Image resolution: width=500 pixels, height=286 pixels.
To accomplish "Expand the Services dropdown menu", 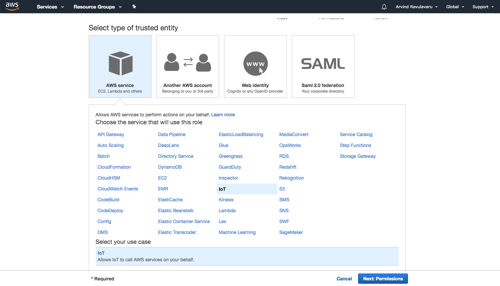I will click(50, 7).
